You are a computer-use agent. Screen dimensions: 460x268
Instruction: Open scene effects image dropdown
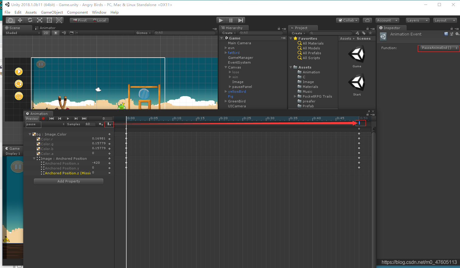coord(73,33)
